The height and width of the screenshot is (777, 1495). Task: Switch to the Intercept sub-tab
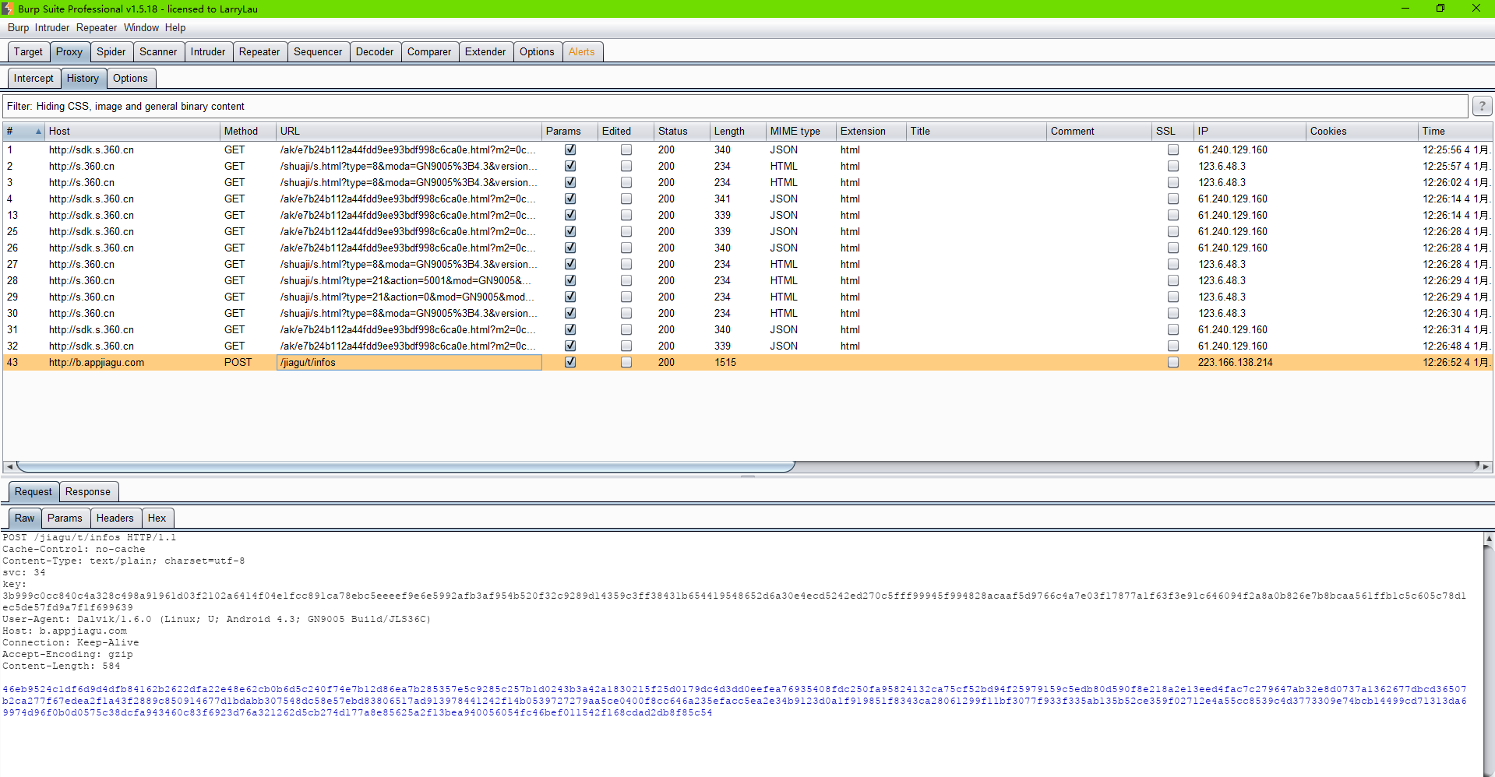[33, 78]
